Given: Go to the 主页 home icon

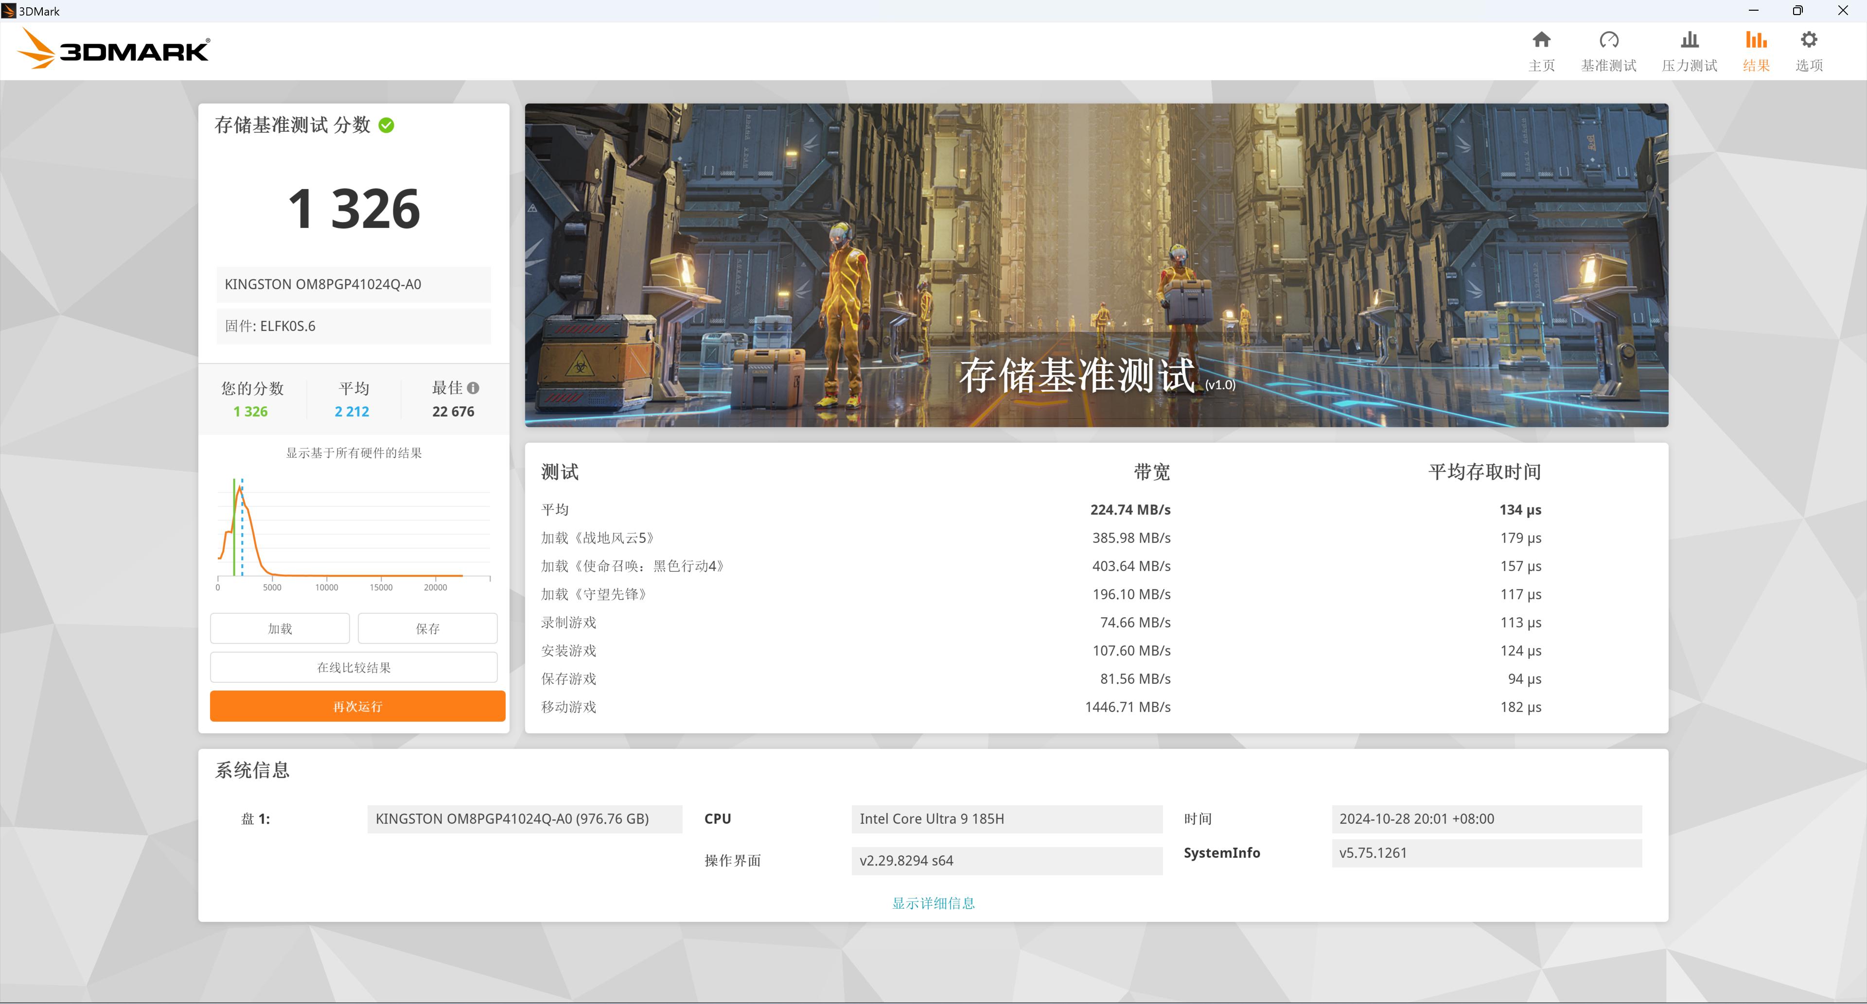Looking at the screenshot, I should tap(1541, 40).
